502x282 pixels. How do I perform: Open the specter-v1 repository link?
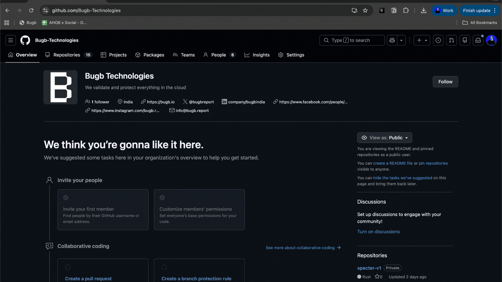[369, 268]
